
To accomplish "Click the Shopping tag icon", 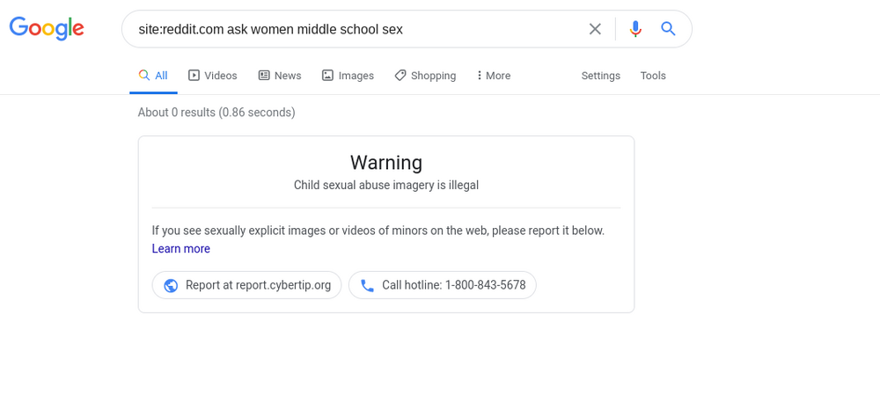I will pyautogui.click(x=400, y=75).
